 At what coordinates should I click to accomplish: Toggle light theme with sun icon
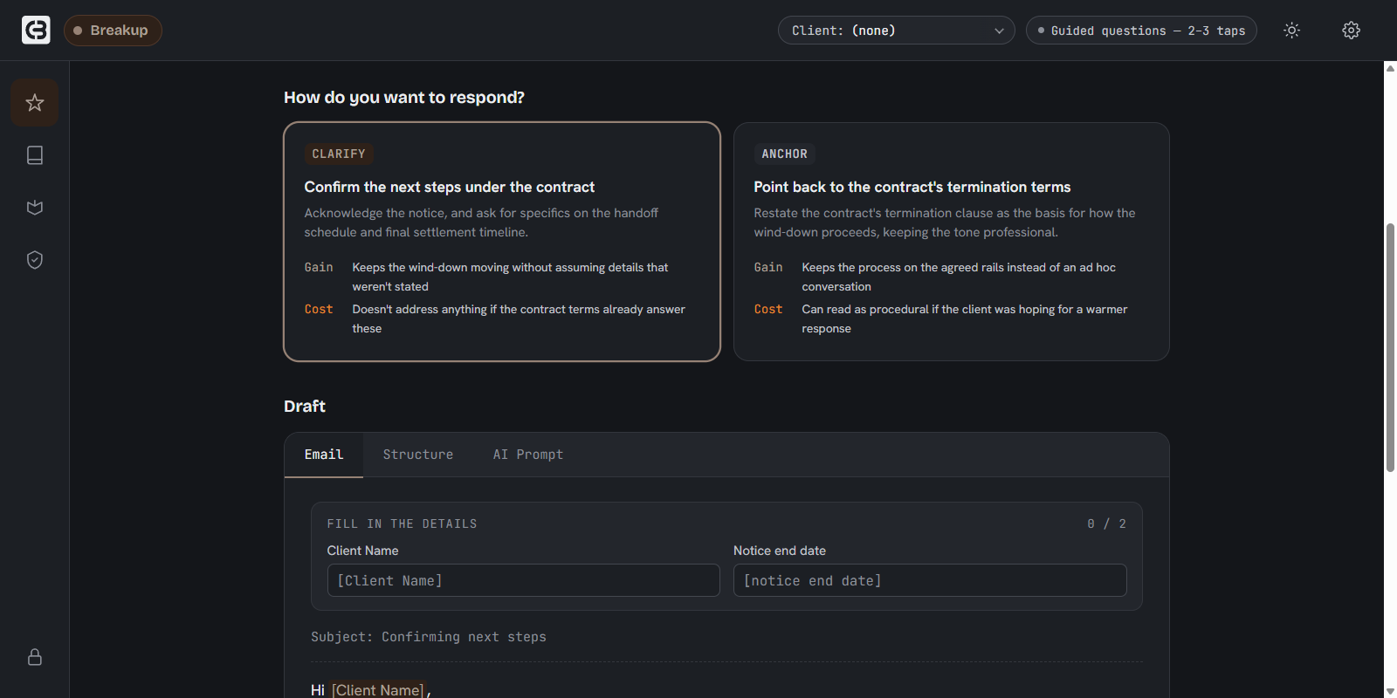[x=1292, y=31]
